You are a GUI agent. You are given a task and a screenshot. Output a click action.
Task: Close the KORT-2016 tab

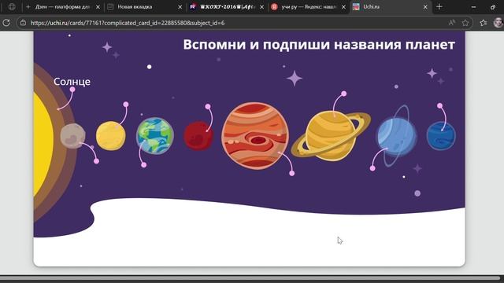point(262,7)
